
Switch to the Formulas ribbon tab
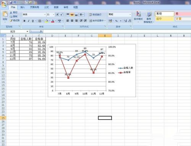(46, 7)
